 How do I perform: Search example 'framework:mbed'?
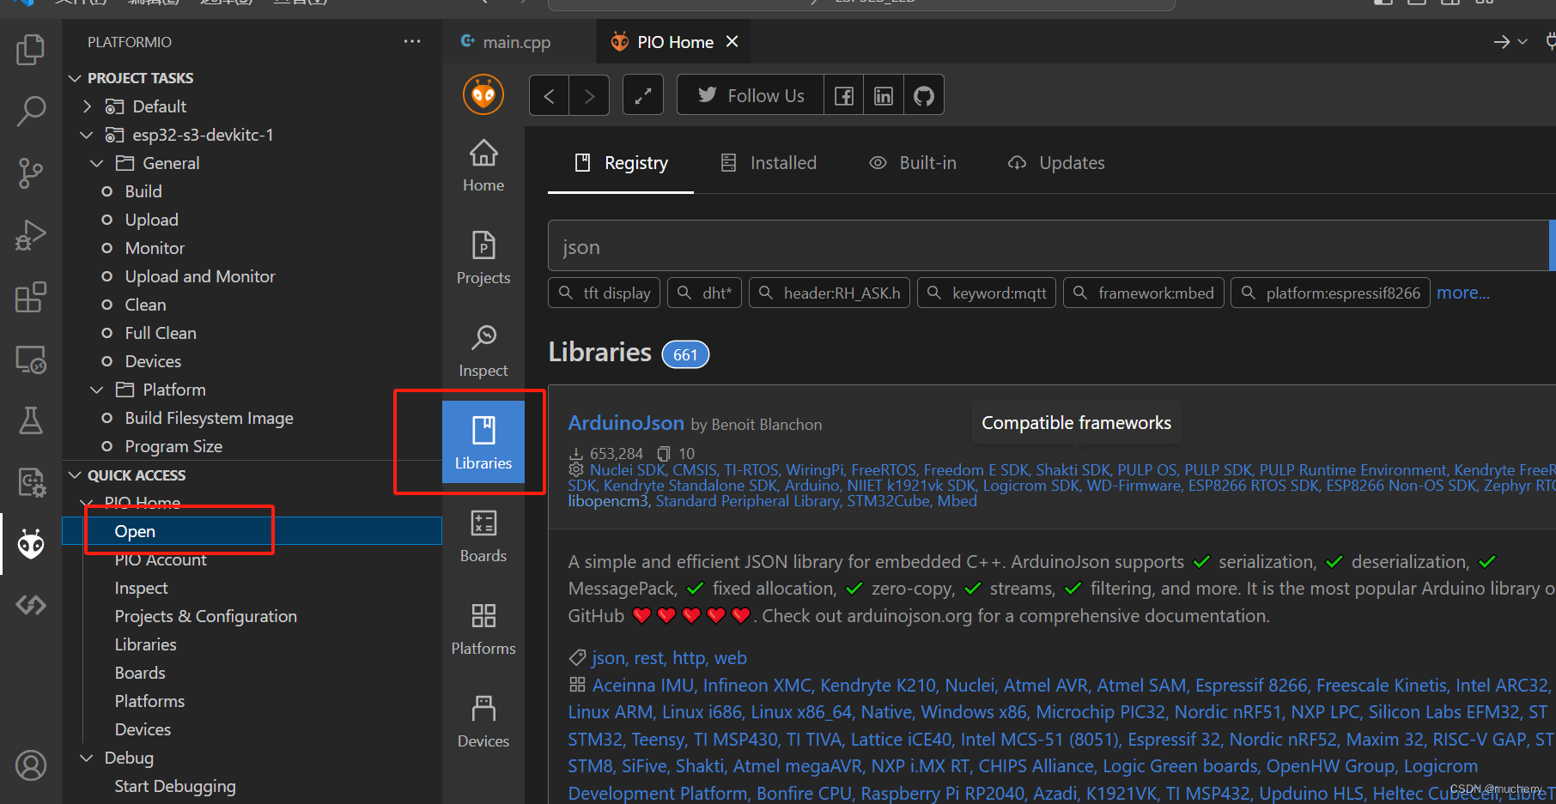(1144, 293)
